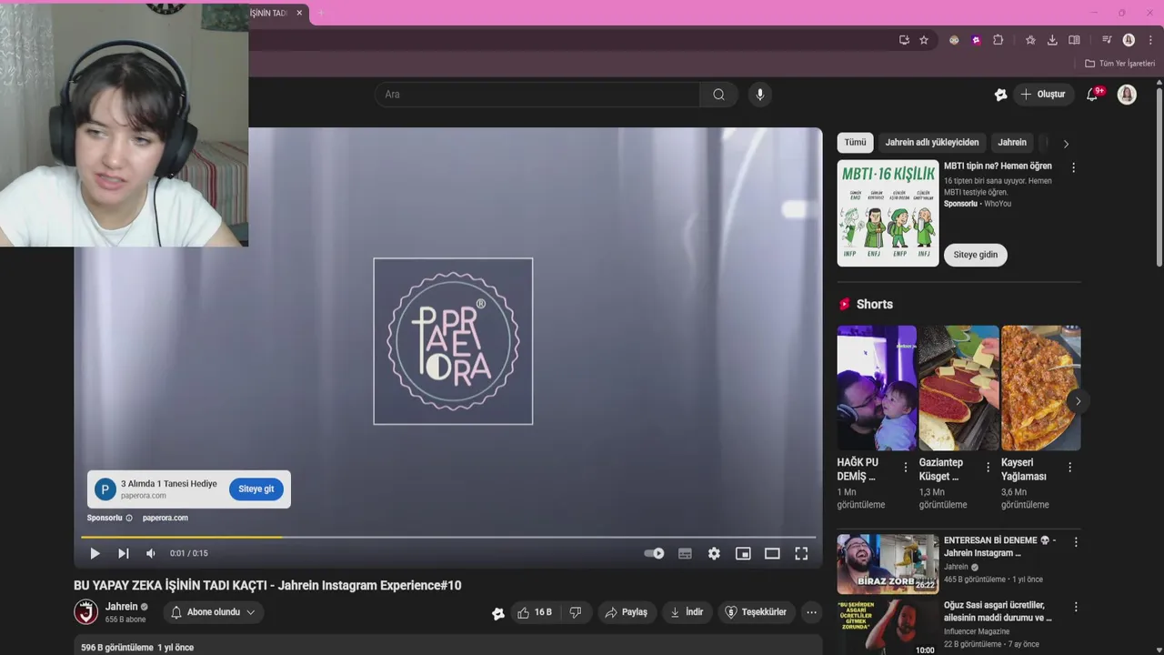
Task: Close the current browser tab
Action: click(299, 13)
